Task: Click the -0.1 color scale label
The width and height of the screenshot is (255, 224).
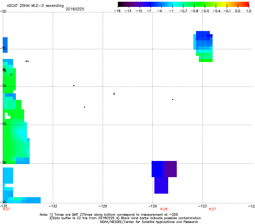Action: pos(227,11)
